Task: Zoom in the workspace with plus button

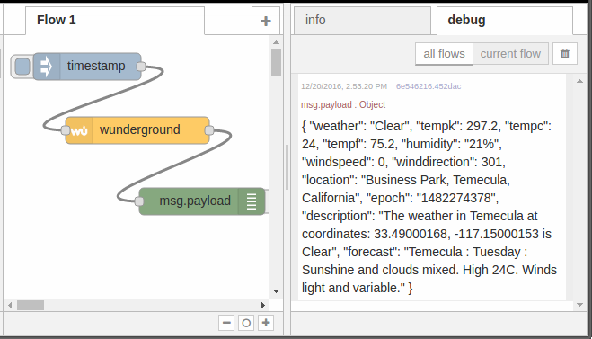Action: [266, 323]
